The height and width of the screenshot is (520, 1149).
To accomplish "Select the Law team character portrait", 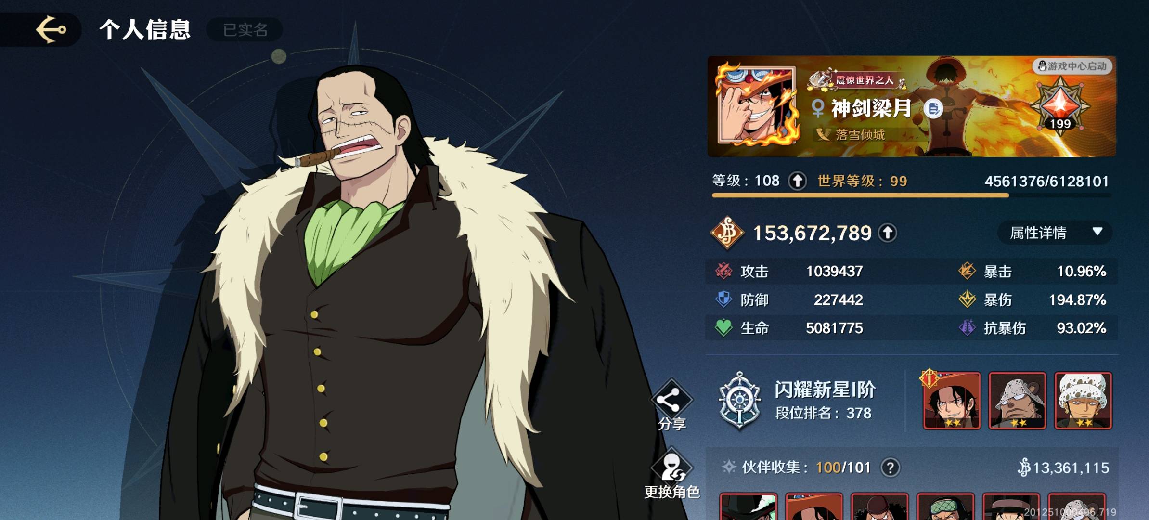I will pyautogui.click(x=1083, y=401).
